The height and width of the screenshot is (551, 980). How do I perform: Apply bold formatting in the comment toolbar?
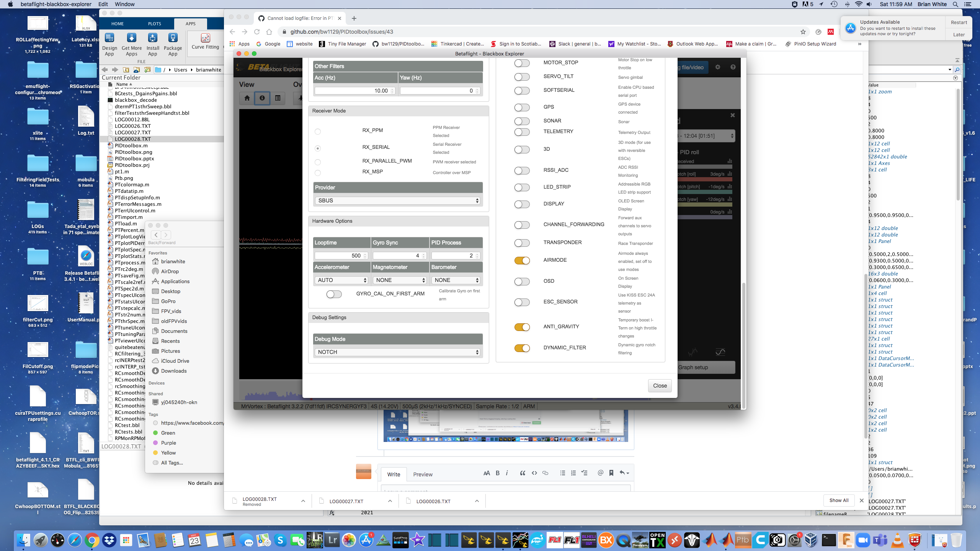497,473
